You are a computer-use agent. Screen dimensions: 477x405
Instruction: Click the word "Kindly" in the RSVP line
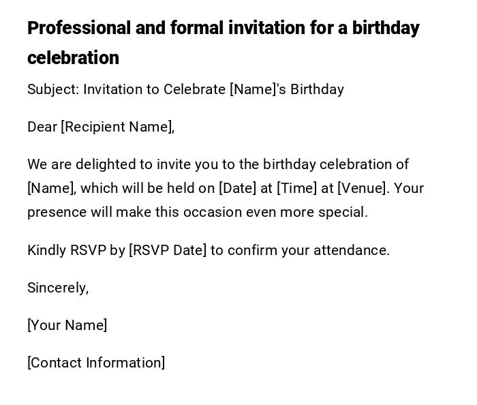coord(47,250)
